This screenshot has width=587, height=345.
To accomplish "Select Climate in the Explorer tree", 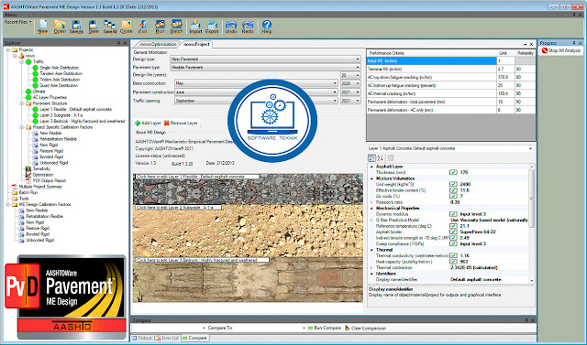I will point(39,92).
